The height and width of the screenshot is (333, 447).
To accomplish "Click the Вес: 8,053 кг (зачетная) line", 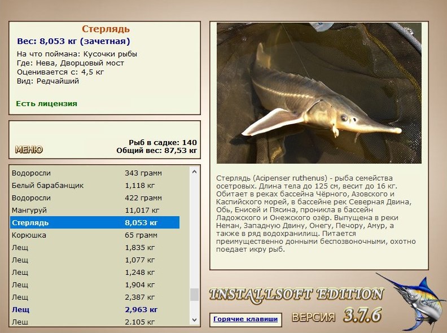I will (73, 41).
